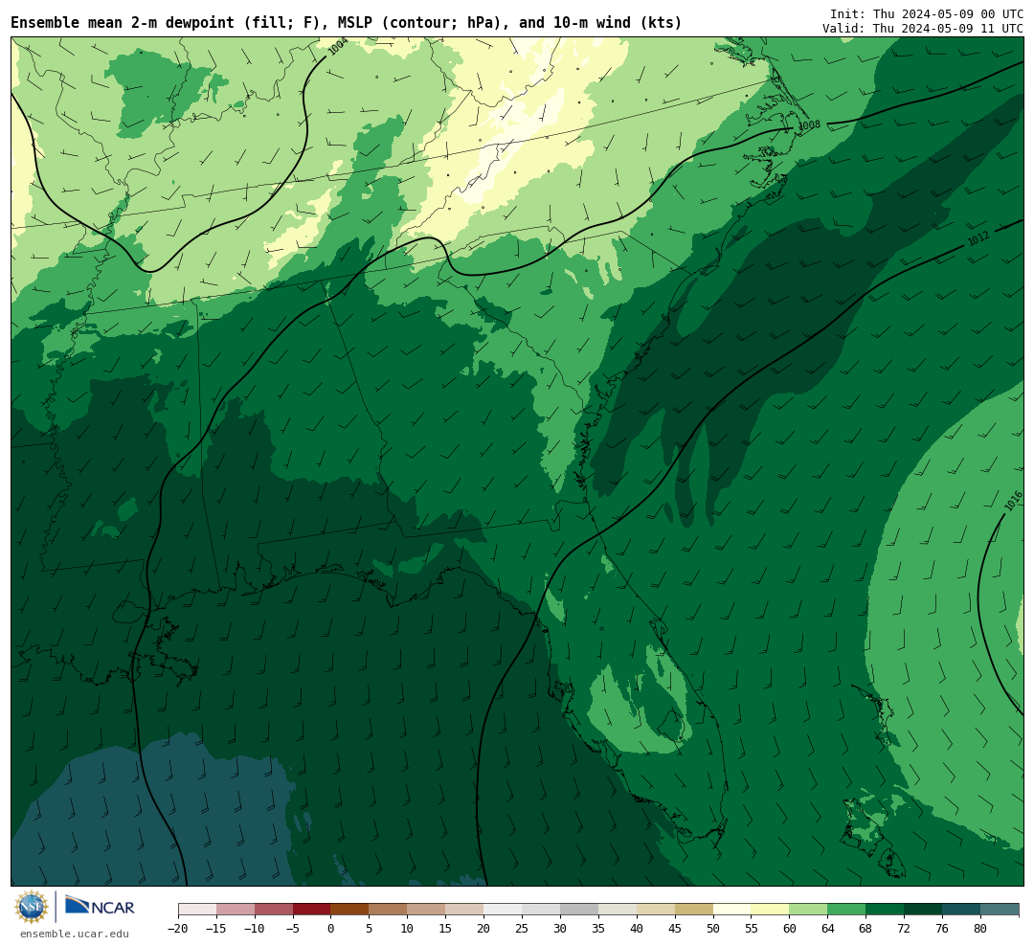Pick the 10 to 15 colorbar swatch

click(x=427, y=910)
